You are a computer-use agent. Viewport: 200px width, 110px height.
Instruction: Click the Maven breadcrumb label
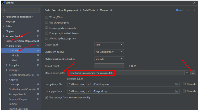[104, 10]
